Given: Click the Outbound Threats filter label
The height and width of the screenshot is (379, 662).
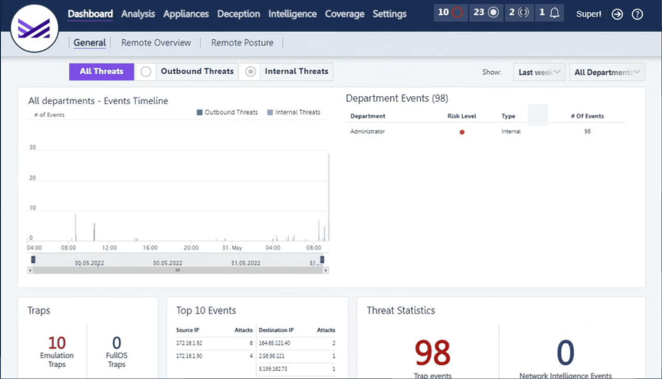Looking at the screenshot, I should click(197, 71).
